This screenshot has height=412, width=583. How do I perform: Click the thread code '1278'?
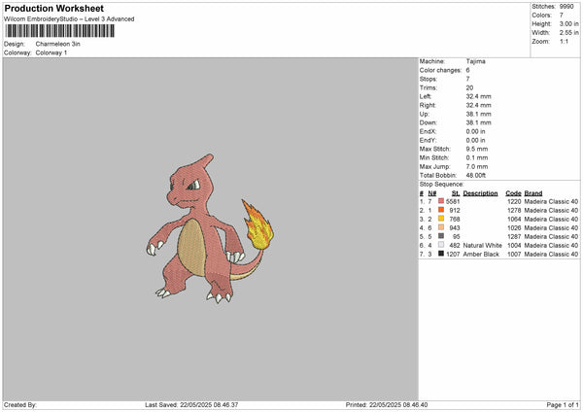[514, 211]
